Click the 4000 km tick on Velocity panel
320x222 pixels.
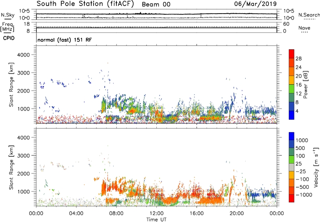[x=24, y=137]
